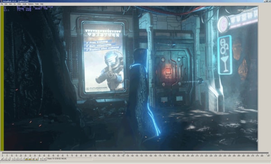
Task: Scan backward for scene change
Action: [x=33, y=159]
